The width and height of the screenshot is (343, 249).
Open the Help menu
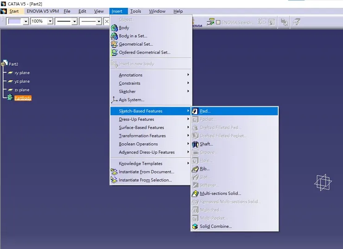[x=178, y=11]
